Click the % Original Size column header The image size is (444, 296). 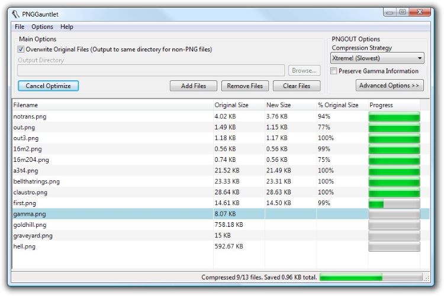pos(342,105)
